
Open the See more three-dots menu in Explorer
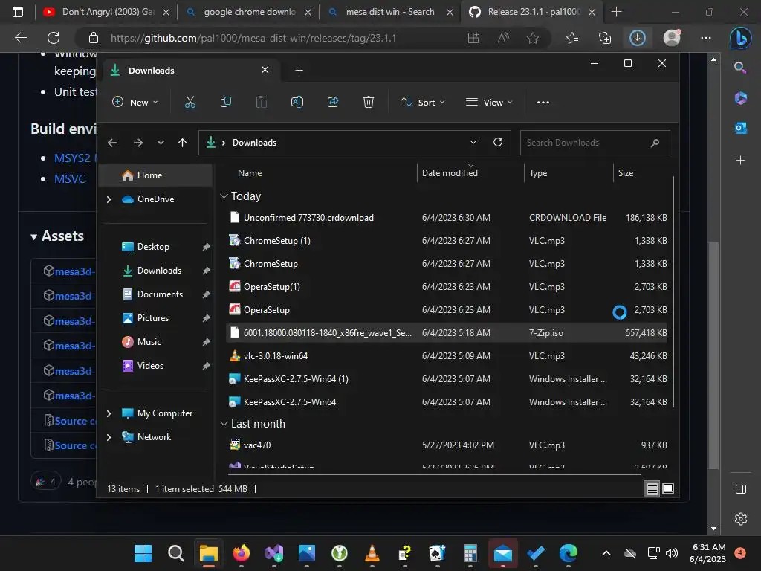543,103
